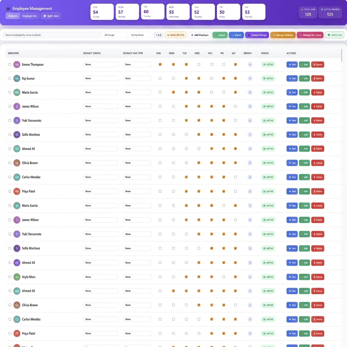Click the Text action for Raj Kumar

(x=292, y=78)
